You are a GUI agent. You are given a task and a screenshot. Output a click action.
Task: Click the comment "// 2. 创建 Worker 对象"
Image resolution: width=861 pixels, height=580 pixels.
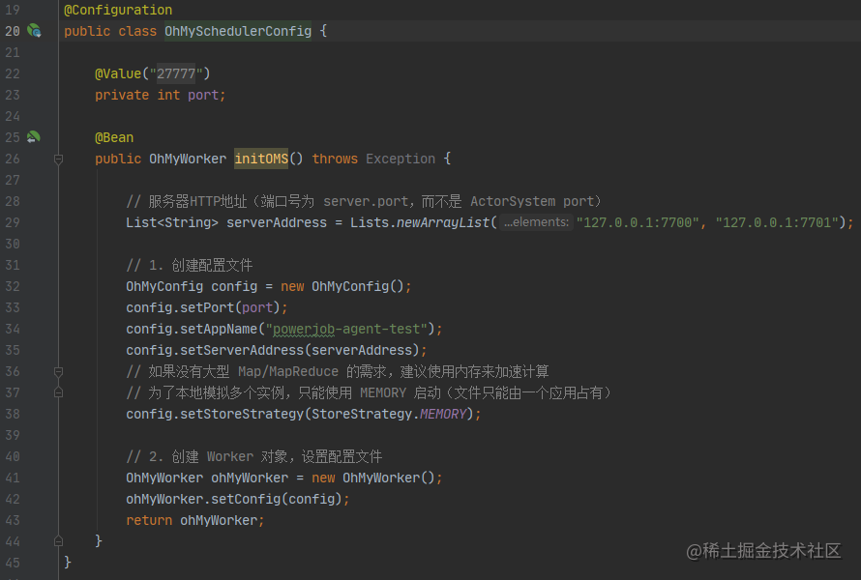coord(253,456)
